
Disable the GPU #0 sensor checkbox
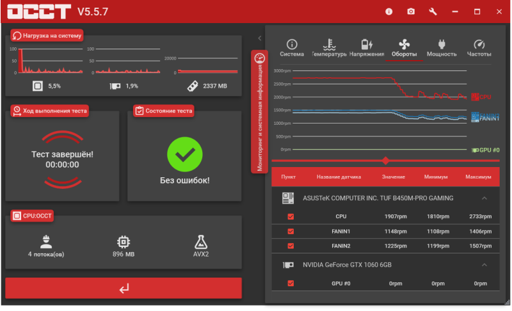click(x=291, y=283)
